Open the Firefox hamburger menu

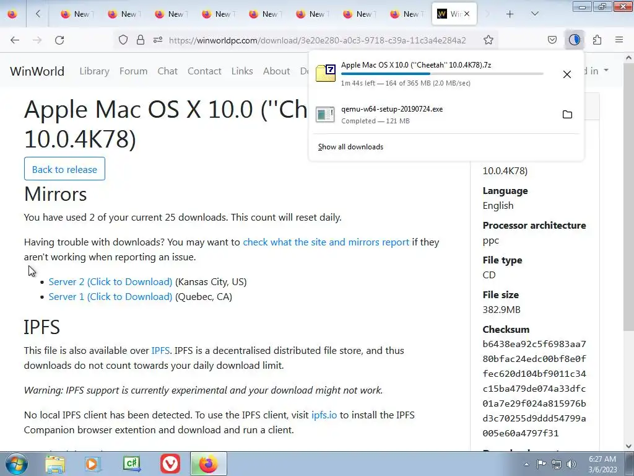pyautogui.click(x=619, y=40)
